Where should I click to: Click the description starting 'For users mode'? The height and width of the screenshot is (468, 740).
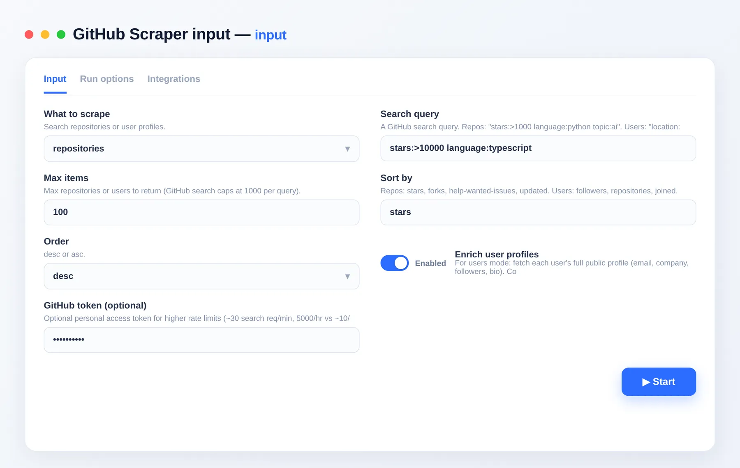point(571,267)
